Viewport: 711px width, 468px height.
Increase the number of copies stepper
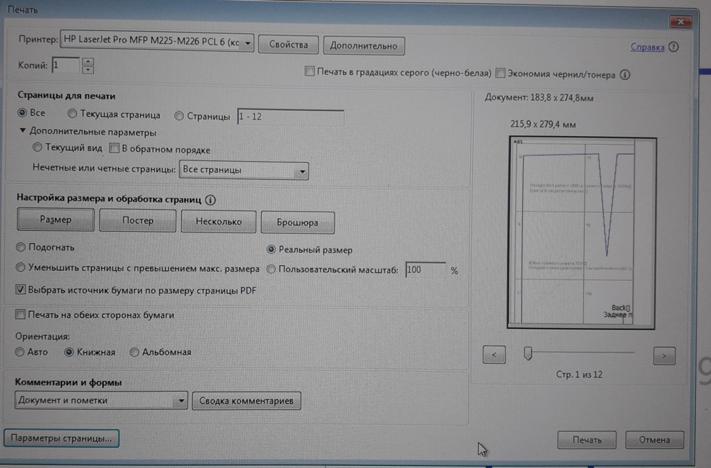[x=87, y=62]
